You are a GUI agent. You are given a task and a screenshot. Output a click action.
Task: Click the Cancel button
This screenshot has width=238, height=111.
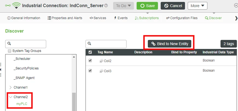(173, 6)
